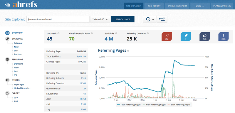235x113 pixels.
Task: Open IPs under Referring
Action: [x=16, y=75]
